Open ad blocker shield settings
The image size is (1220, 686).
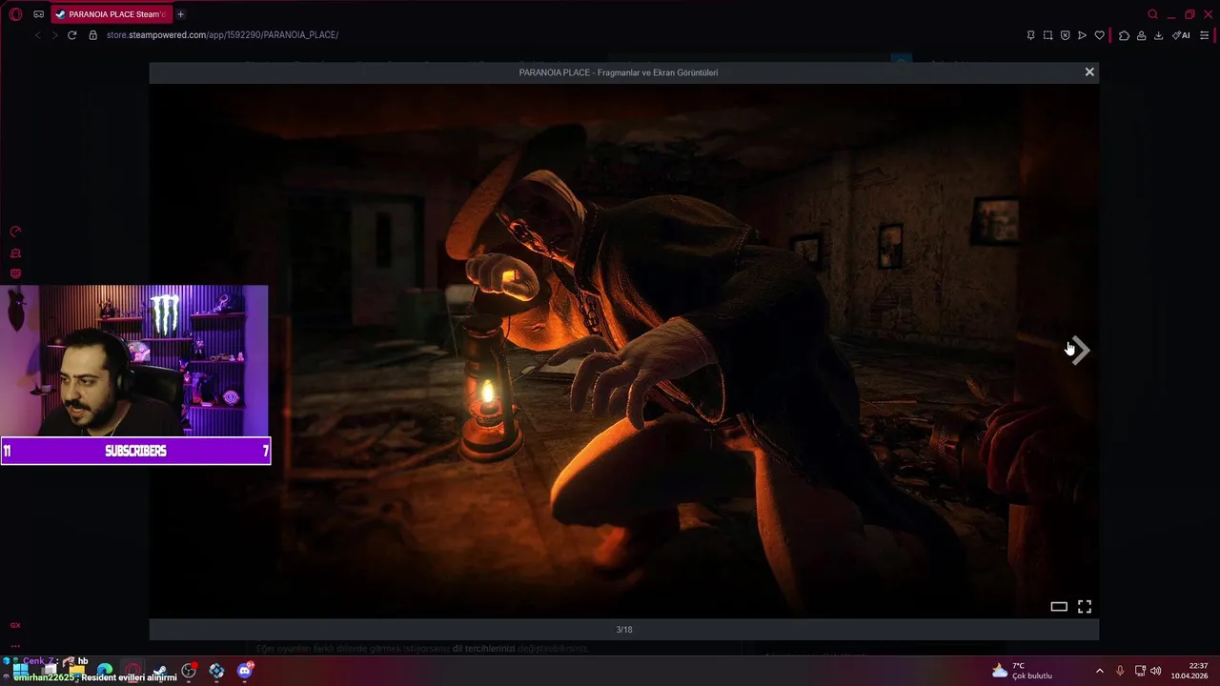coord(1065,35)
